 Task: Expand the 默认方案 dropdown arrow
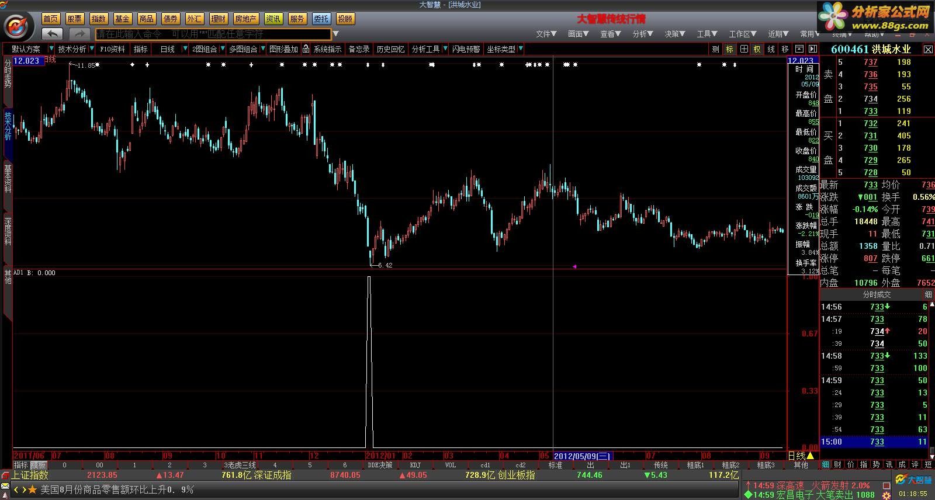click(x=51, y=49)
